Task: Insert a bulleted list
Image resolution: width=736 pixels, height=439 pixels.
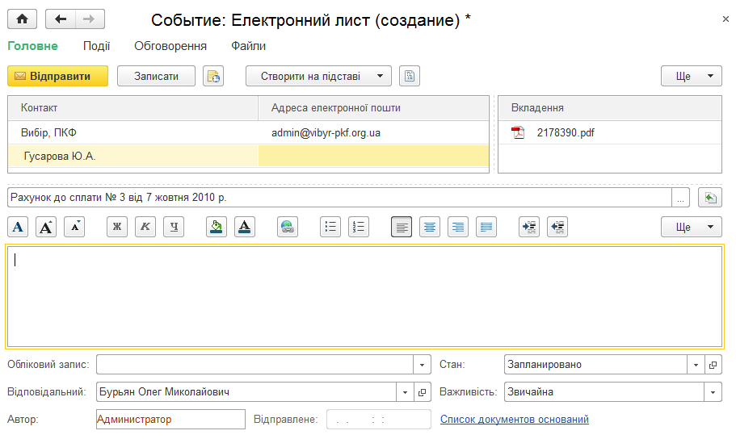Action: 330,227
